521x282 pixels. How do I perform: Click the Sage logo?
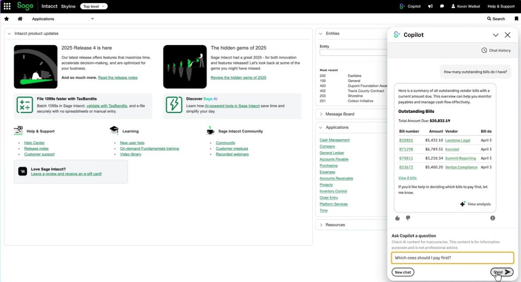tap(25, 6)
